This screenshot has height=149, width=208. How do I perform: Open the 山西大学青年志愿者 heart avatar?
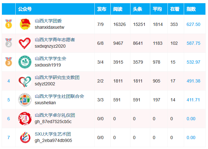click(x=25, y=43)
